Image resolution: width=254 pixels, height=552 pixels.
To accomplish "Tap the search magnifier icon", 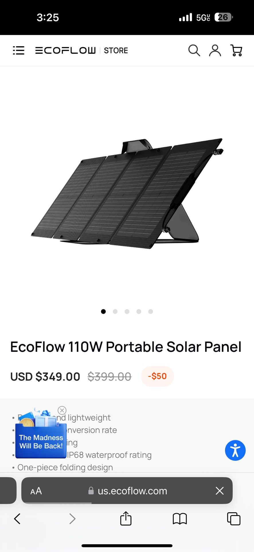I will [194, 51].
